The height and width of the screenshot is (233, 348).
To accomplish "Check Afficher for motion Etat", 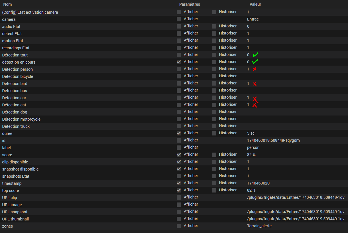I will point(179,40).
